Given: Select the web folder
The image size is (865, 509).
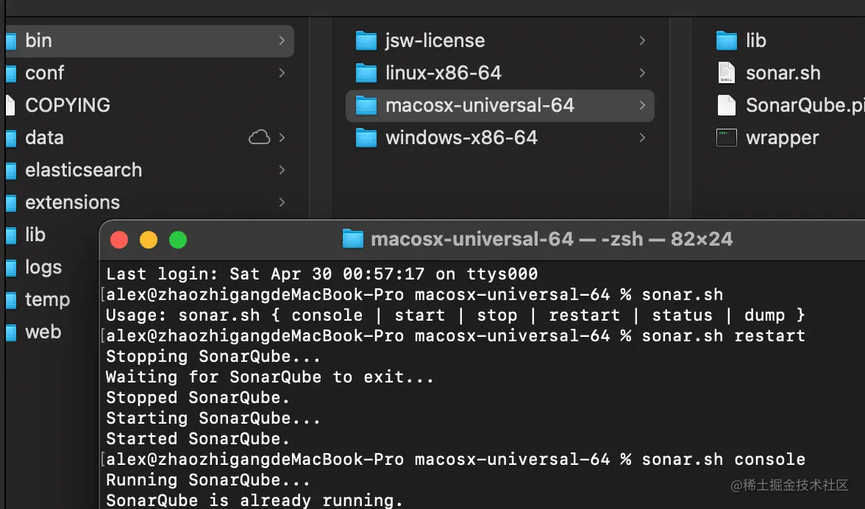Looking at the screenshot, I should click(43, 332).
